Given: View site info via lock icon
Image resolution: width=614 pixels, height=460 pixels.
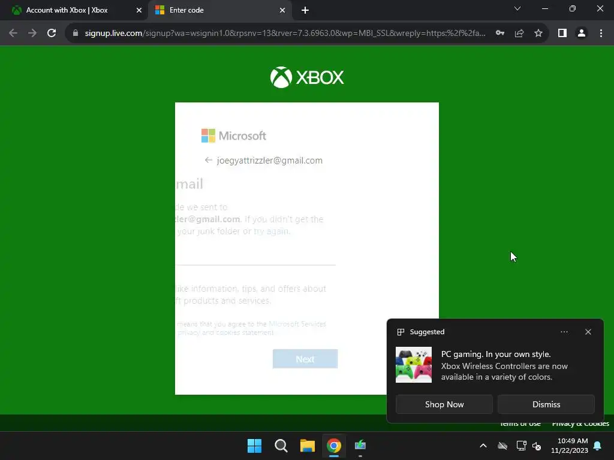Looking at the screenshot, I should click(x=76, y=34).
